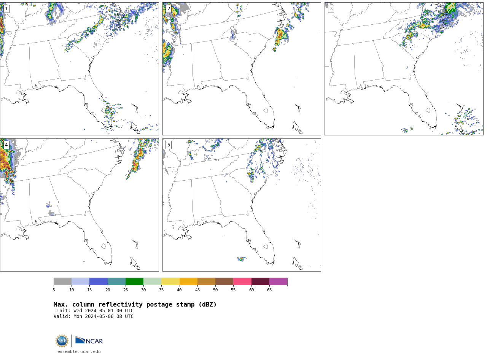Click the pink 55-60 dBZ swatch

click(242, 281)
